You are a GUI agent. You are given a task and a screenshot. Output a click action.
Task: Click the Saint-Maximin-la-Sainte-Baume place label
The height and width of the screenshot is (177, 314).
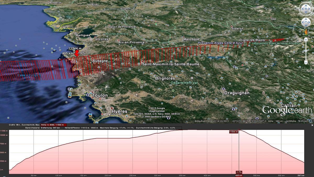[171, 64]
